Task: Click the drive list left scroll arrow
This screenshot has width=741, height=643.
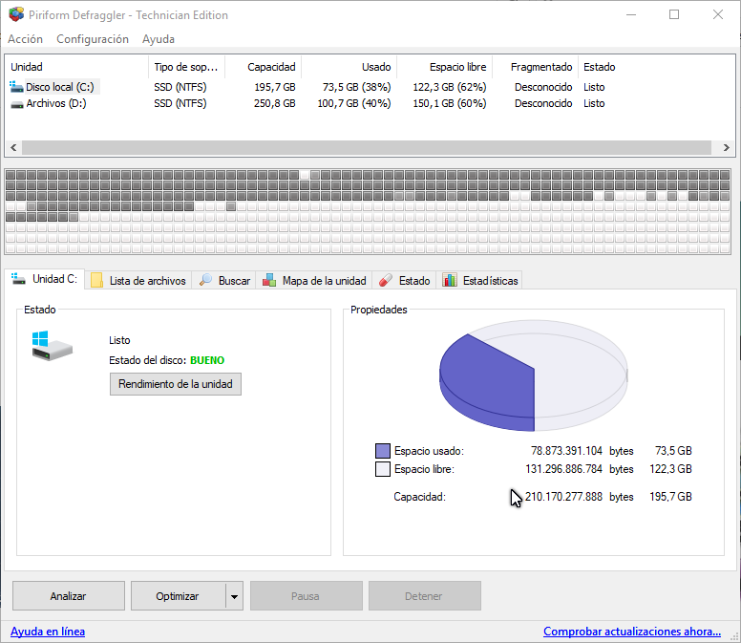Action: pos(13,147)
